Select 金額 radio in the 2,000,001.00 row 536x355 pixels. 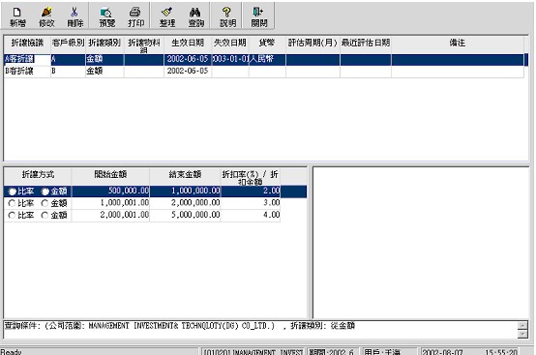click(x=45, y=216)
